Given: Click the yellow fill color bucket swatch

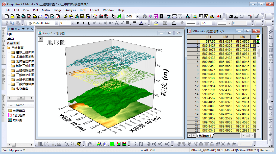Looking at the screenshot, I should tap(156, 23).
